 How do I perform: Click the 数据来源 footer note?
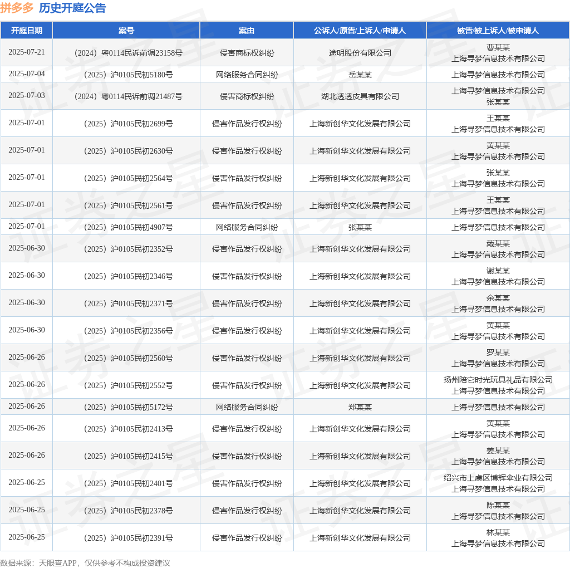85,564
